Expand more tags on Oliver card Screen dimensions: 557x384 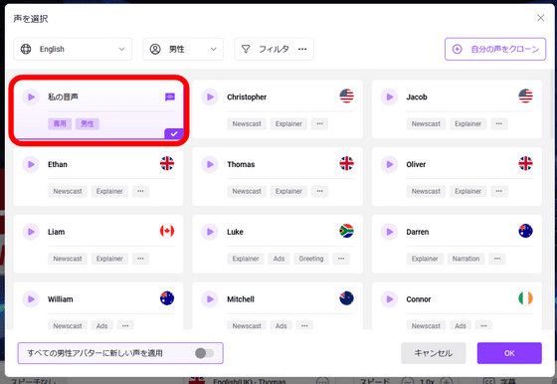[x=499, y=191]
